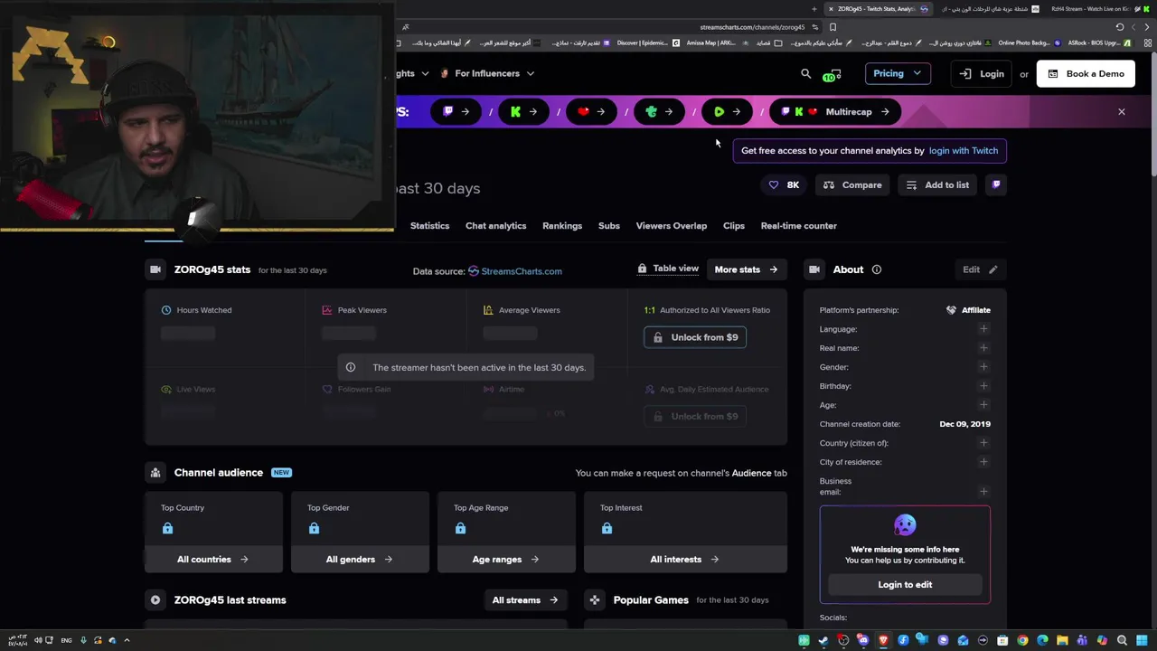
Task: Click Unlock from $9 under Authorized Ratio
Action: (x=695, y=337)
